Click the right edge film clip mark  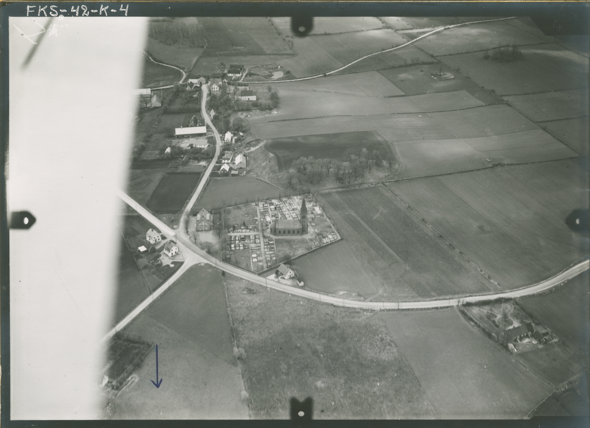point(577,220)
